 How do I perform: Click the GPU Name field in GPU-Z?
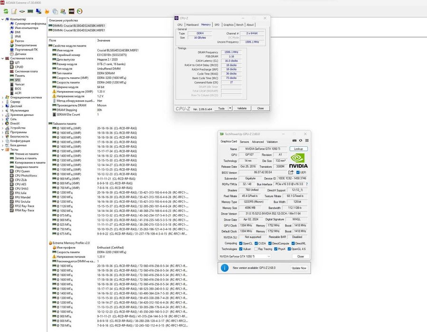(263, 149)
